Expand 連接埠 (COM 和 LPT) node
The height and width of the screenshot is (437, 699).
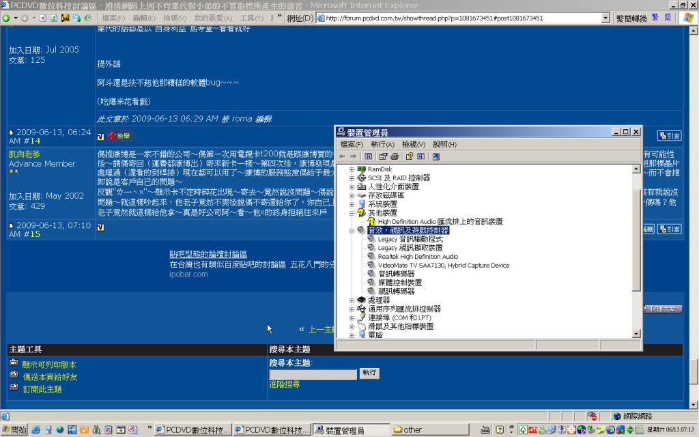(352, 318)
